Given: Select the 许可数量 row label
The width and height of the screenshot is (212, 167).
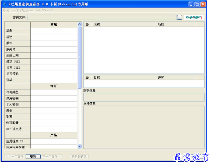Looking at the screenshot, I should point(18,123).
